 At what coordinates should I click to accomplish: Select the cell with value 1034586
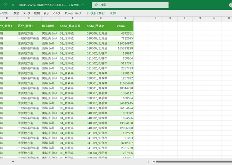pos(125,118)
